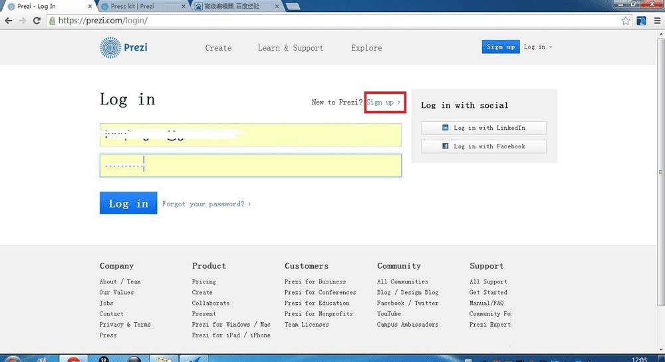Viewport: 665px width, 362px height.
Task: Open Campus Ambassadors footer link
Action: pyautogui.click(x=408, y=324)
